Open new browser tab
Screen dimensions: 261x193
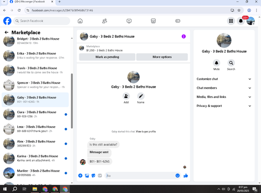coord(60,2)
